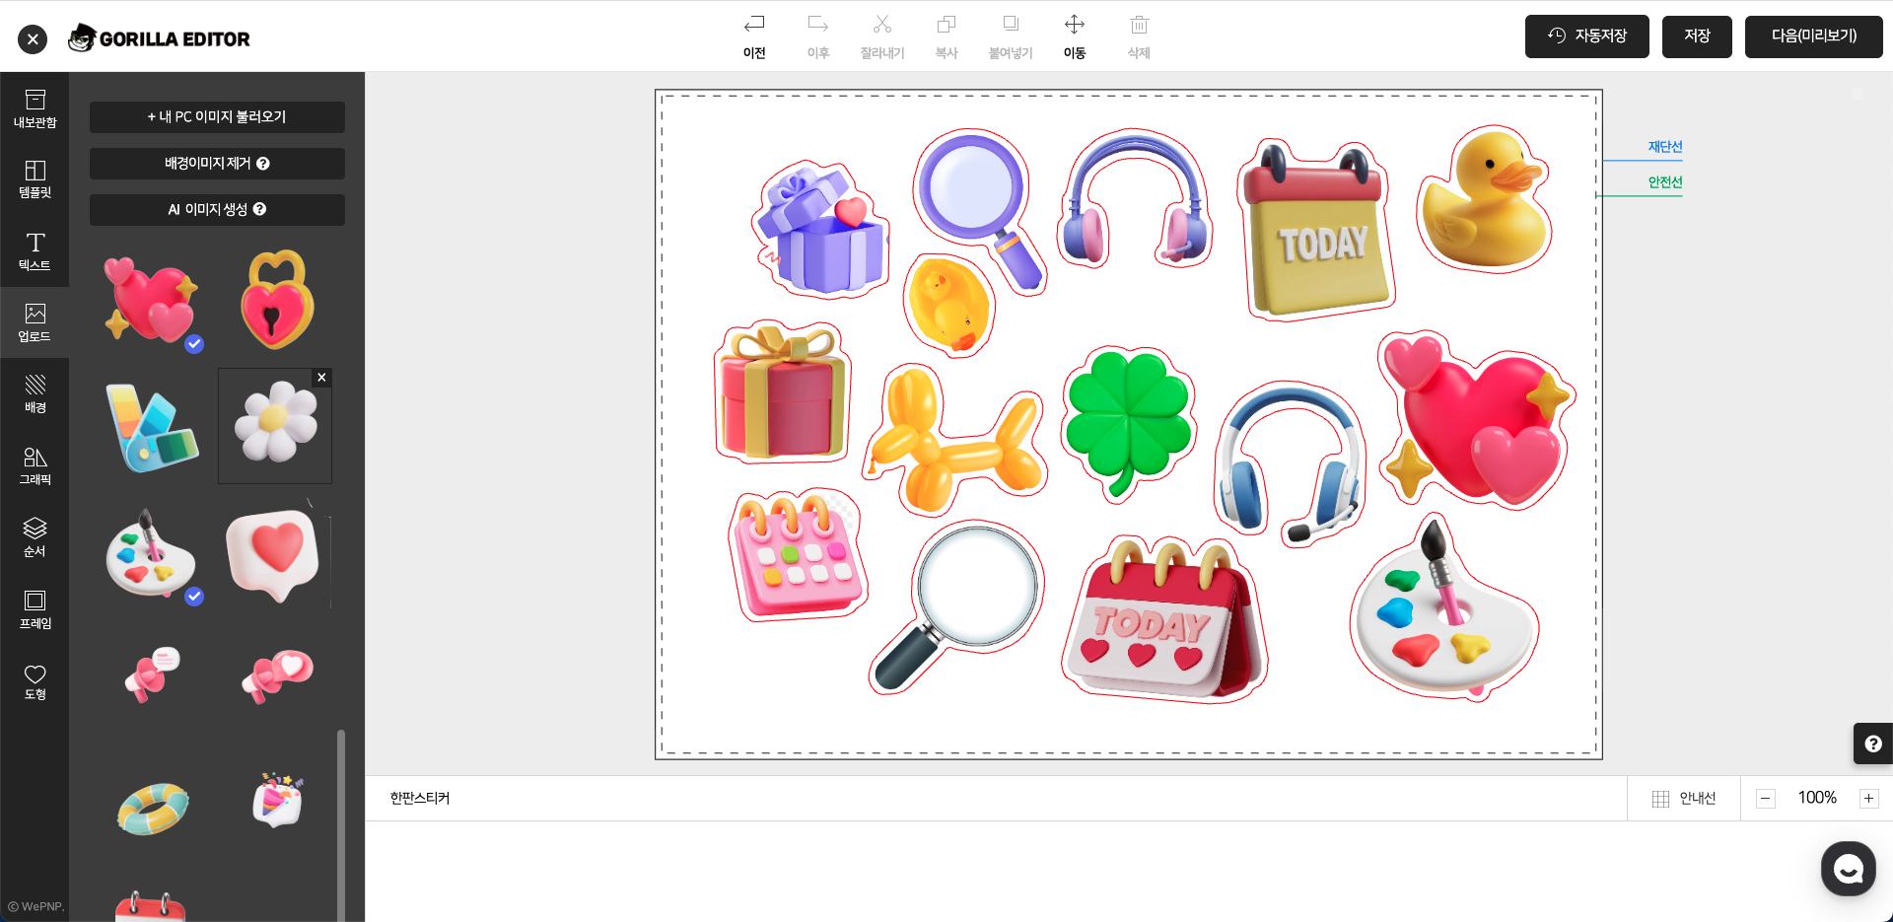1893x922 pixels.
Task: Open the Frame (프레임) sidebar panel
Action: (35, 608)
